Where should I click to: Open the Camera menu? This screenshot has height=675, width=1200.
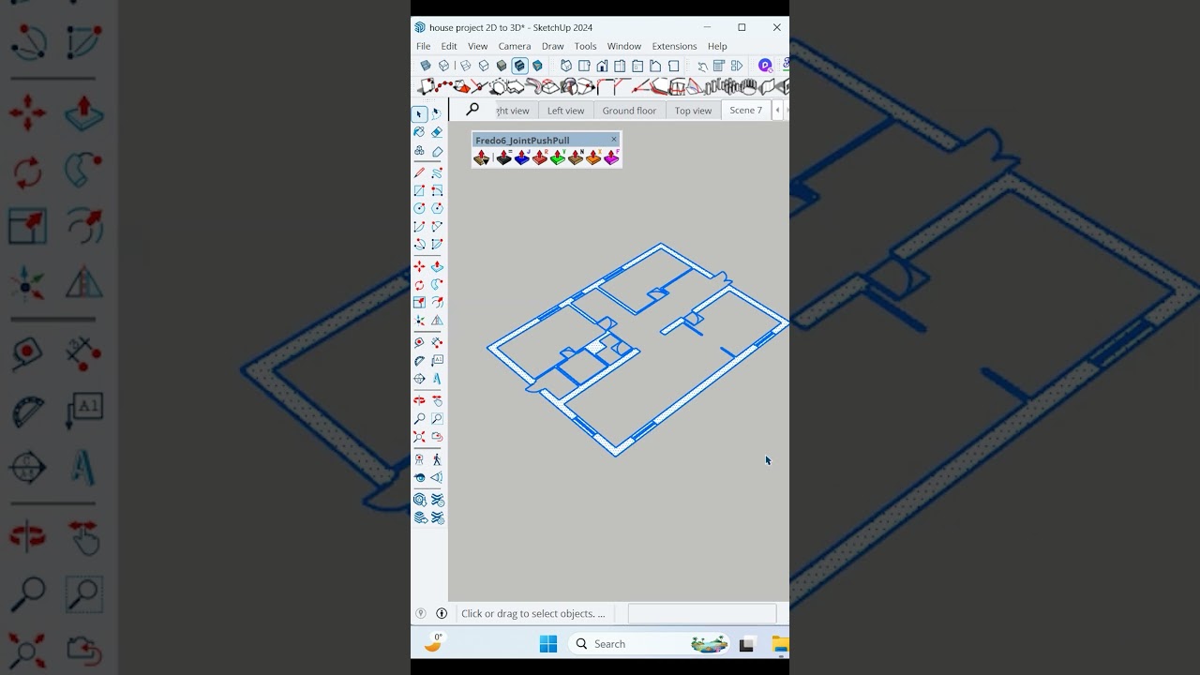515,46
